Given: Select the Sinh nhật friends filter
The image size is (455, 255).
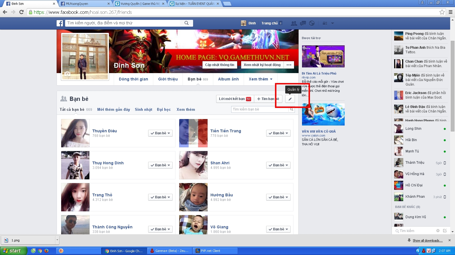Looking at the screenshot, I should (143, 110).
